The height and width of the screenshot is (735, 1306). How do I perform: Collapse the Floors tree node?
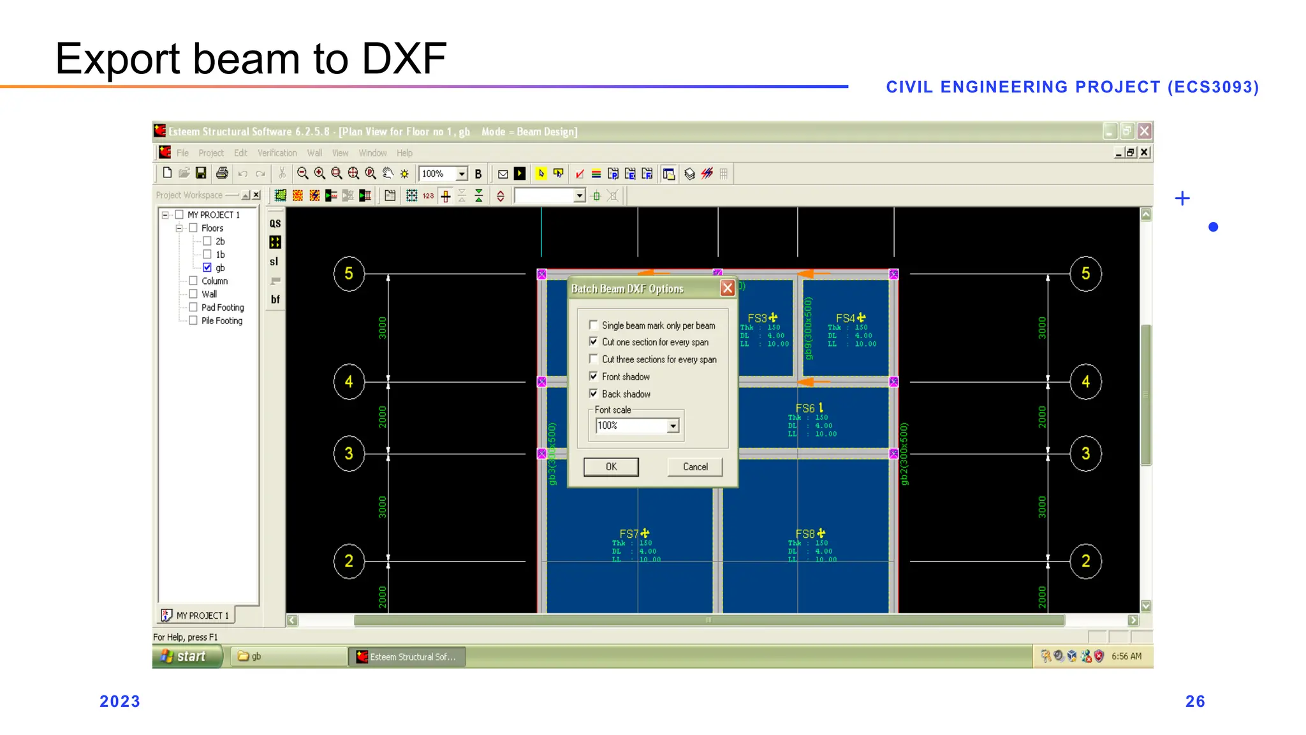pyautogui.click(x=179, y=228)
